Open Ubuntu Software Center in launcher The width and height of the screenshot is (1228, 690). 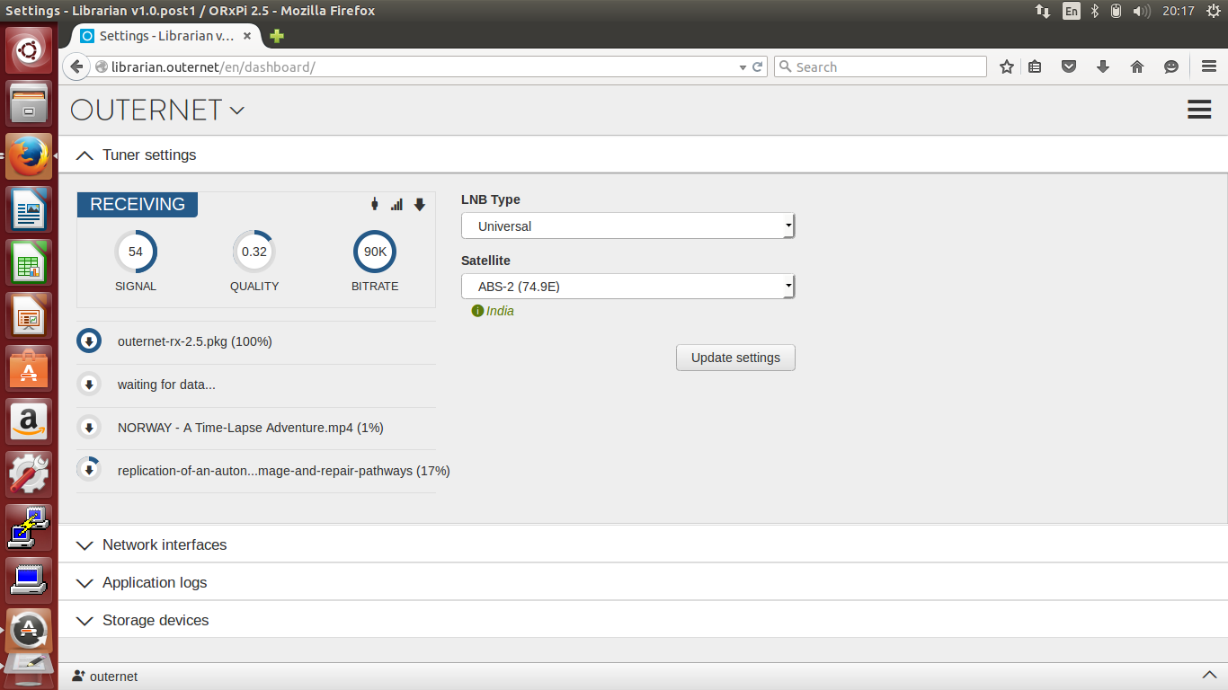[x=30, y=368]
